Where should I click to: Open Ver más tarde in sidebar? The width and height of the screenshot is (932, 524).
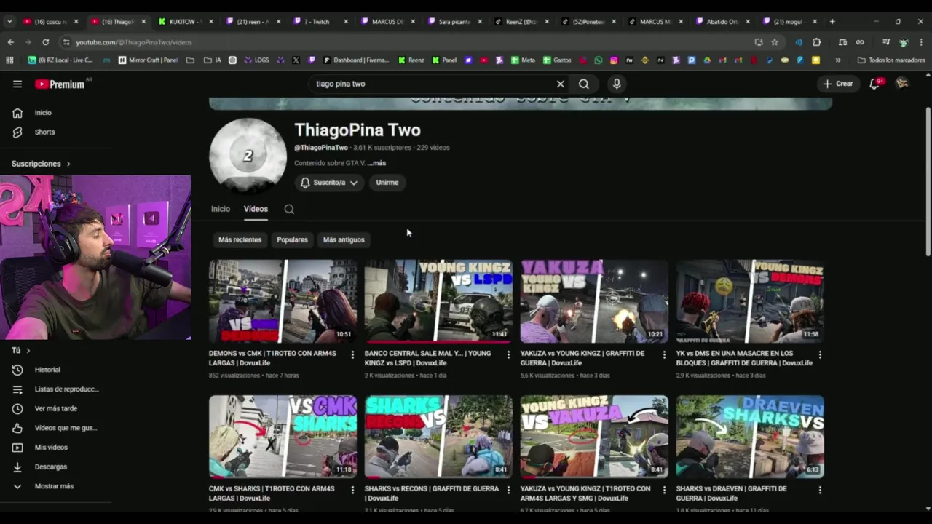[x=55, y=408]
